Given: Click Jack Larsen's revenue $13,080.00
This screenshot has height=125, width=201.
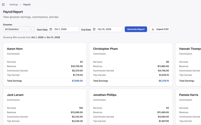Looking at the screenshot, I should (77, 112).
